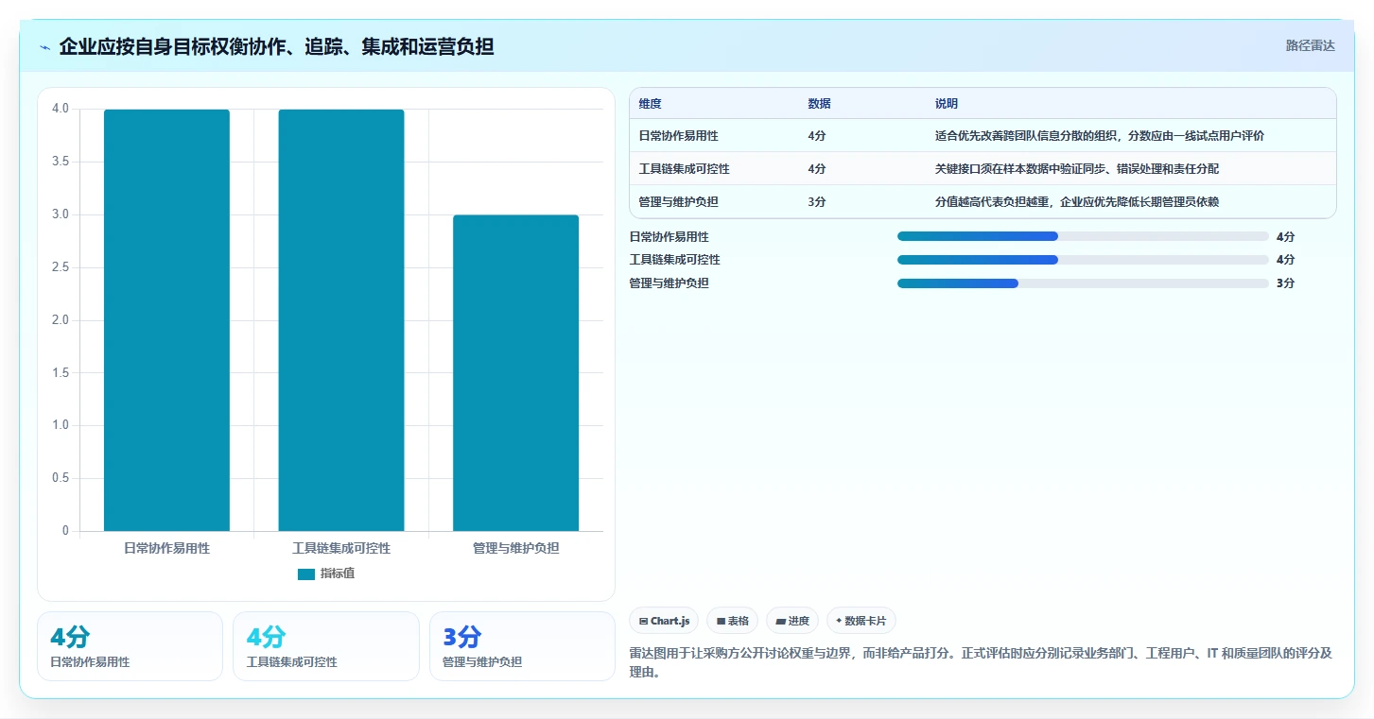The height and width of the screenshot is (719, 1374).
Task: Click the 进度 chip icon
Action: coord(780,622)
